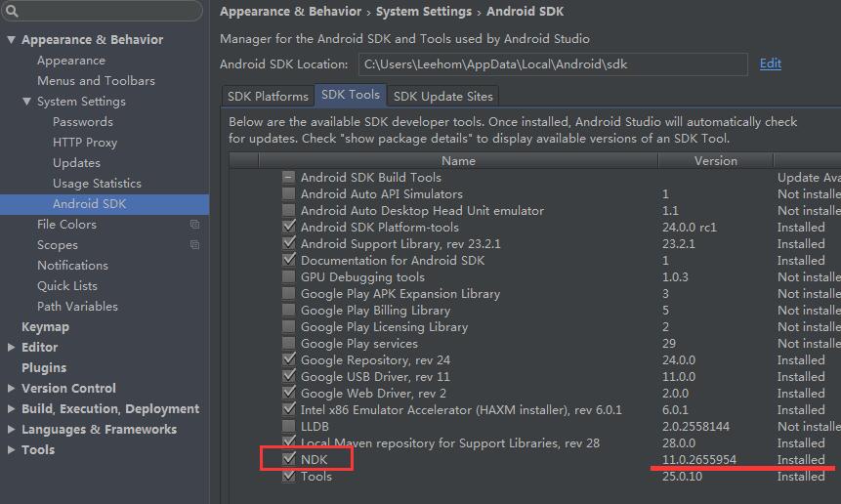Open Quick Lists settings
Image resolution: width=841 pixels, height=504 pixels.
[x=67, y=286]
